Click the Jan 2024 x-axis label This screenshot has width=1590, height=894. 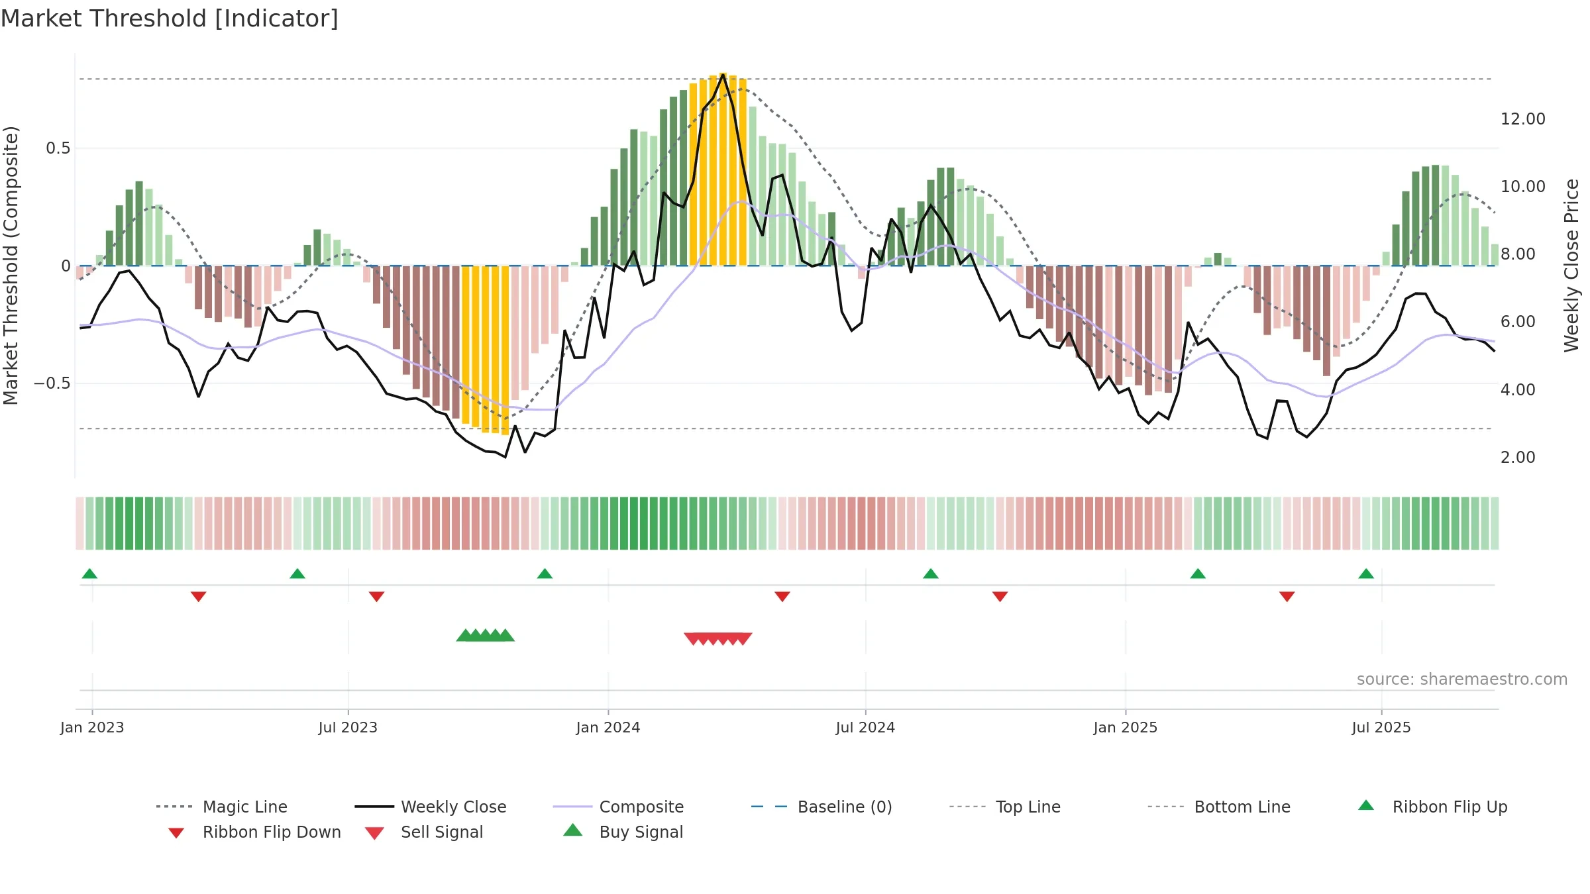tap(608, 727)
